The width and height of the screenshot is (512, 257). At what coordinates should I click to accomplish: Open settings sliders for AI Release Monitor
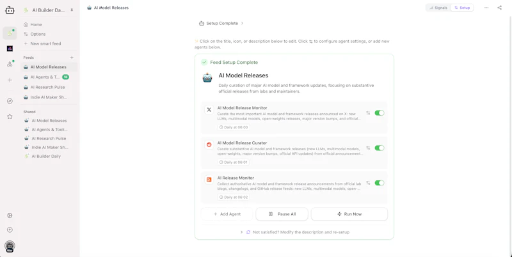pyautogui.click(x=368, y=183)
